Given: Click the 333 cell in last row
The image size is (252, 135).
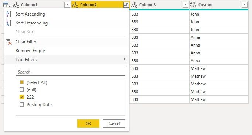Looking at the screenshot, I should (160, 99).
